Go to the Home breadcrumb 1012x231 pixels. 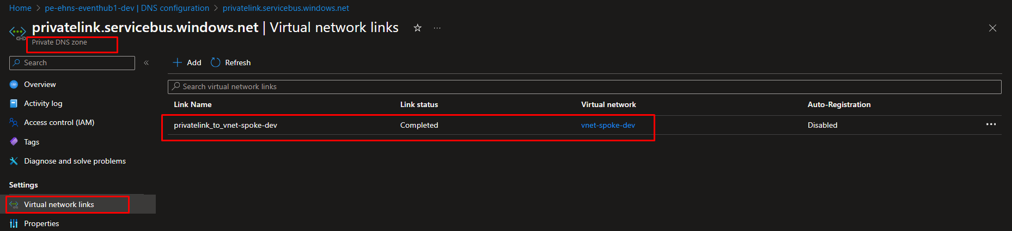pyautogui.click(x=20, y=8)
